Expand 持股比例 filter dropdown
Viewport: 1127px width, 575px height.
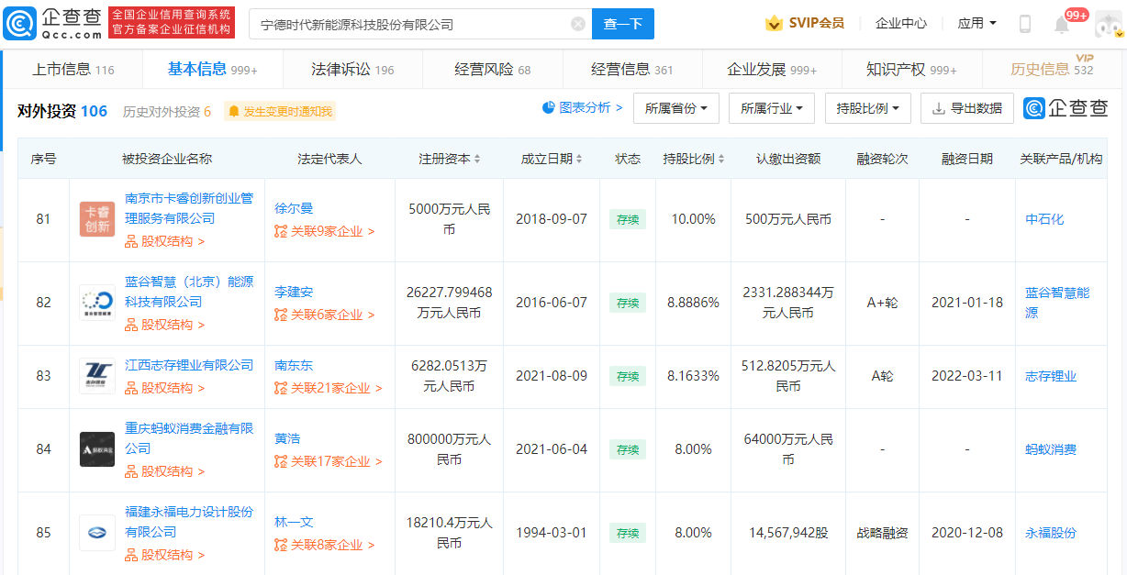point(867,108)
